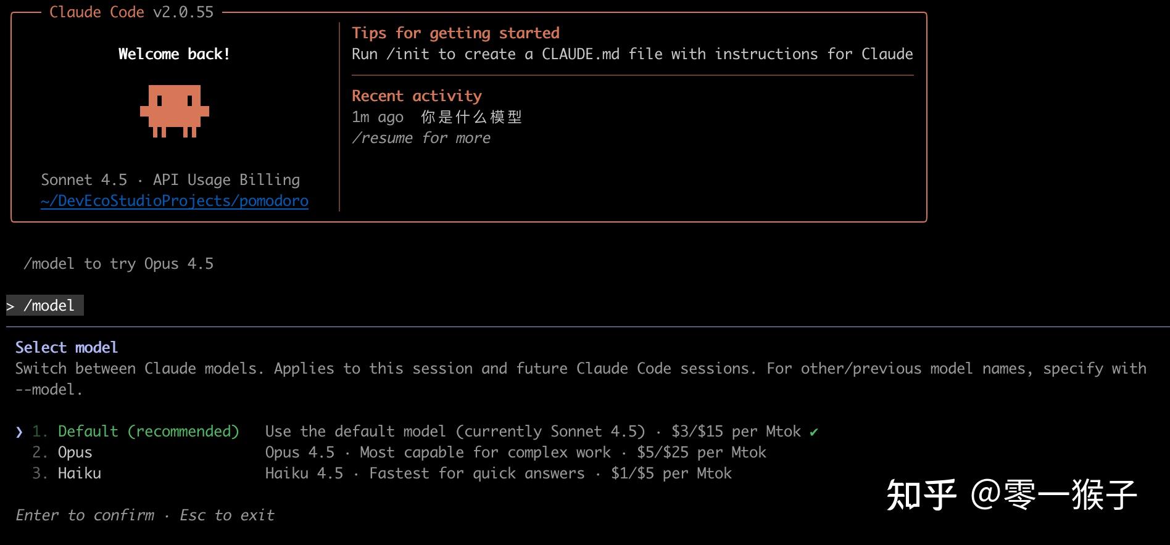This screenshot has width=1170, height=545.
Task: Click the /resume for more hint
Action: coord(421,138)
